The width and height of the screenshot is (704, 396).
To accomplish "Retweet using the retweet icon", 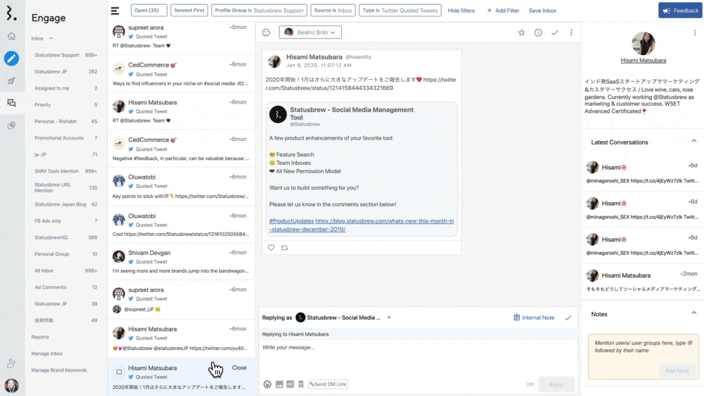I will pyautogui.click(x=285, y=247).
